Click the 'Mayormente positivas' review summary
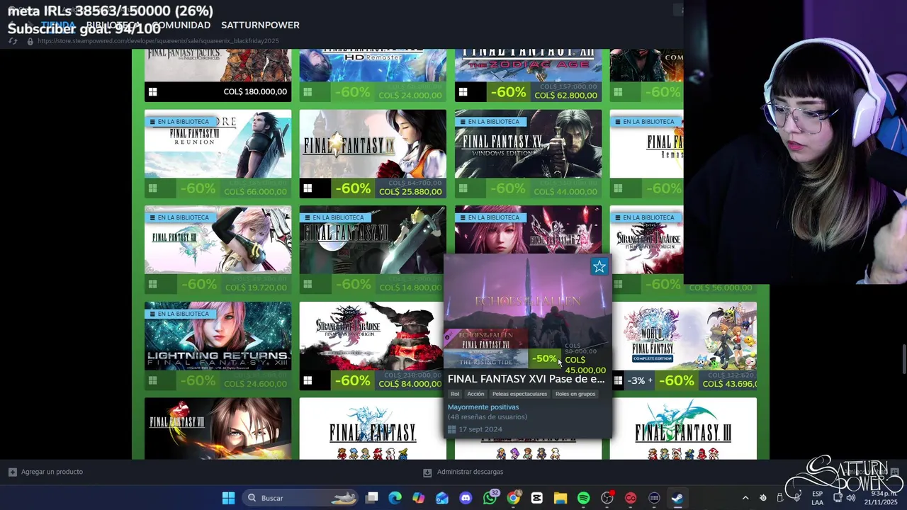Viewport: 907px width, 510px height. [483, 407]
